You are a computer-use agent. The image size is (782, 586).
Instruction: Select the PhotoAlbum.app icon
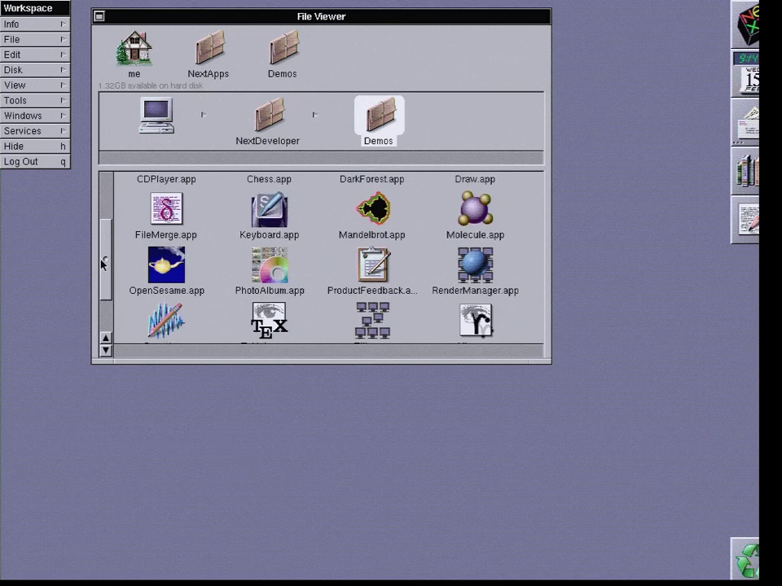pyautogui.click(x=270, y=265)
